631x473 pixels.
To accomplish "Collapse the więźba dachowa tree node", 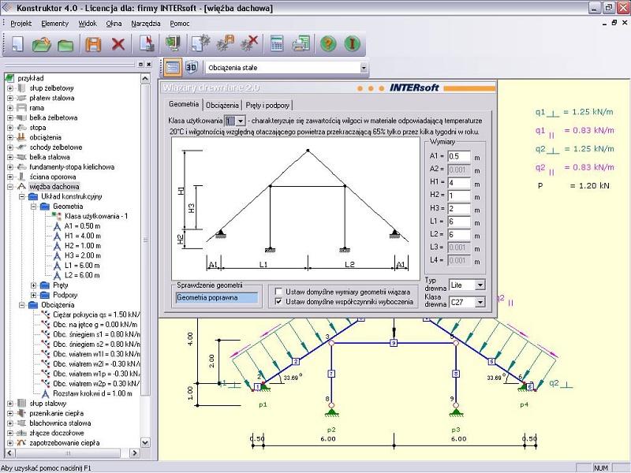I will point(10,187).
